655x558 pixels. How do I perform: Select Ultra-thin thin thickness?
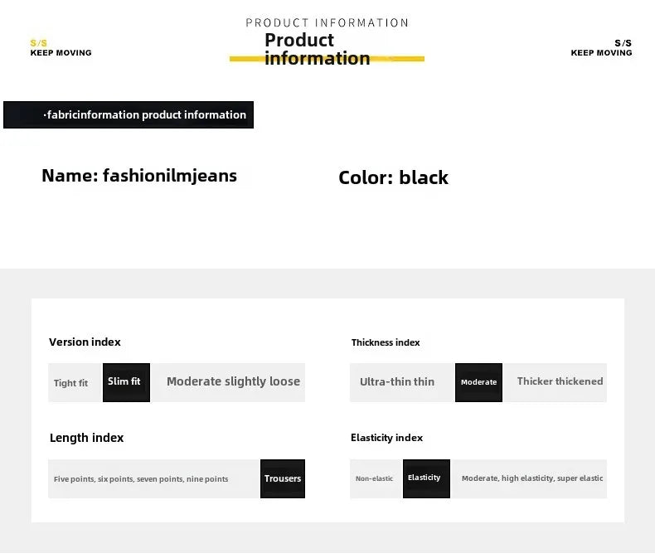point(397,382)
